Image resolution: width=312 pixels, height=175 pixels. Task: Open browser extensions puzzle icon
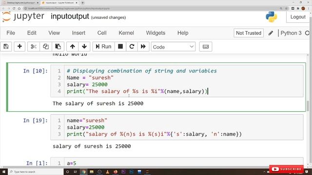click(298, 9)
